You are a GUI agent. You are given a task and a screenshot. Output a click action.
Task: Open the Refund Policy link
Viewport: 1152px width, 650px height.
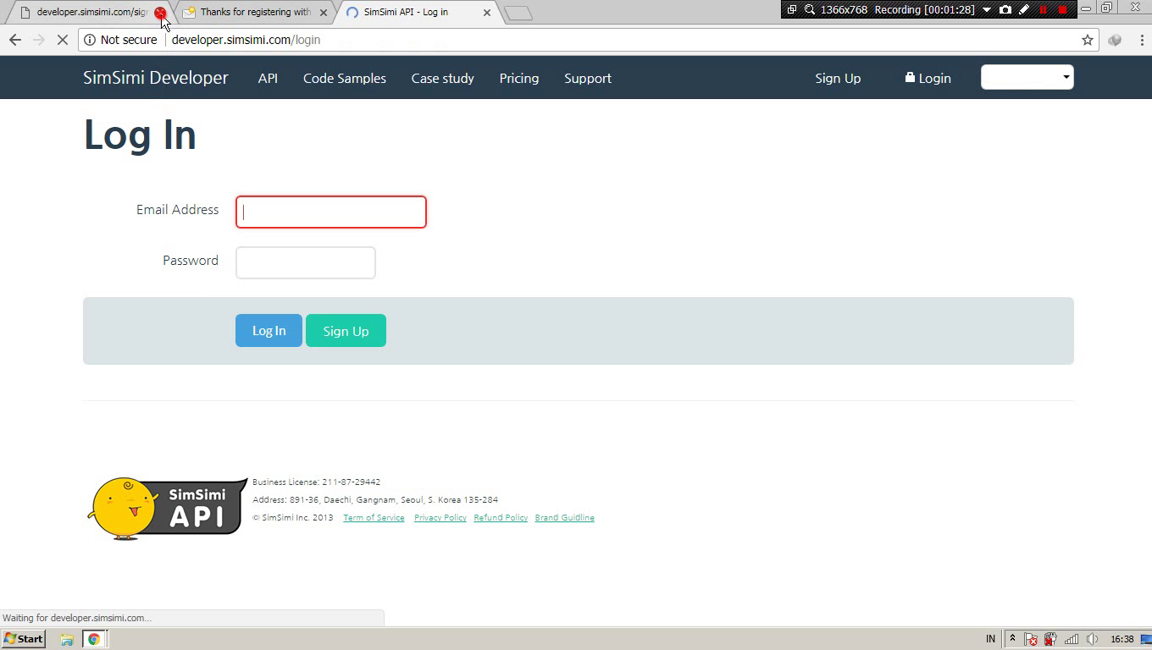click(x=501, y=518)
